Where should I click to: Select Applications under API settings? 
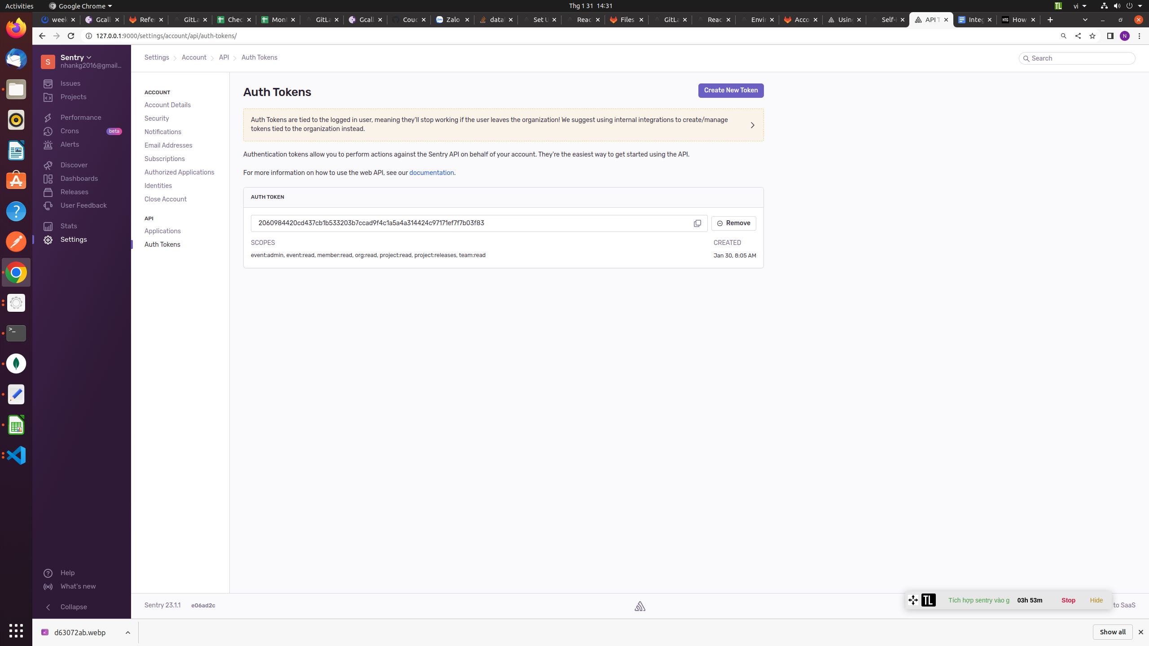(x=162, y=231)
